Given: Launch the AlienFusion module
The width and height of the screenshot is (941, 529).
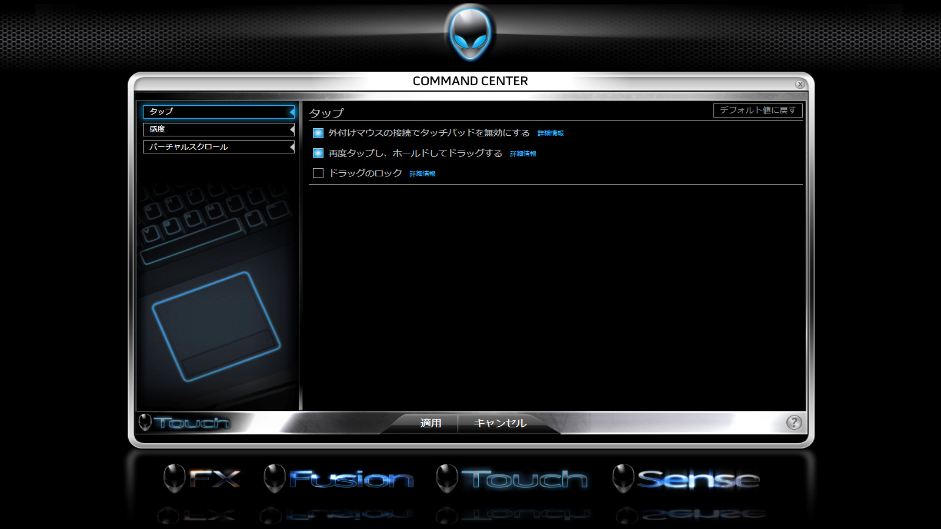Looking at the screenshot, I should tap(339, 478).
